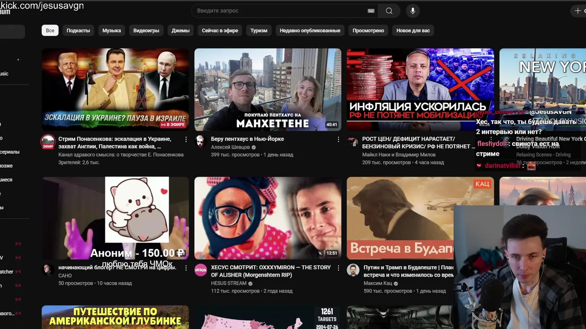Select the Просмотрено filter chip
This screenshot has width=586, height=329.
369,31
